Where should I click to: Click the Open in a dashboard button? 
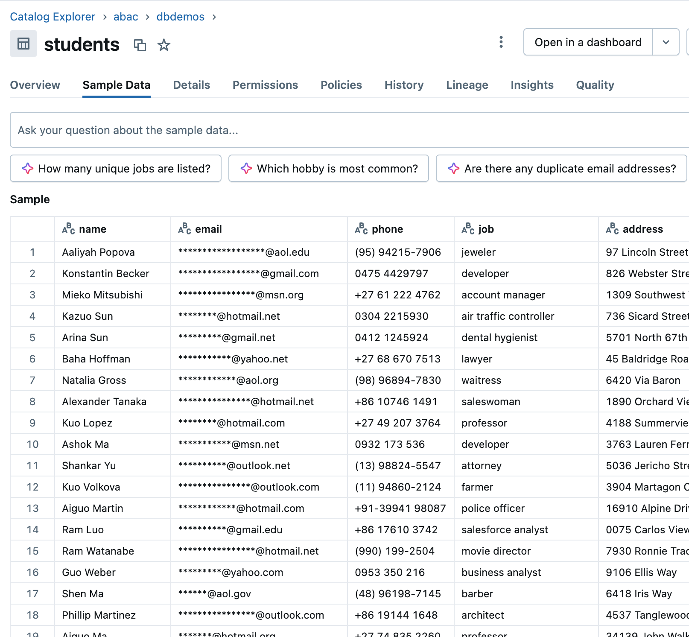[588, 42]
